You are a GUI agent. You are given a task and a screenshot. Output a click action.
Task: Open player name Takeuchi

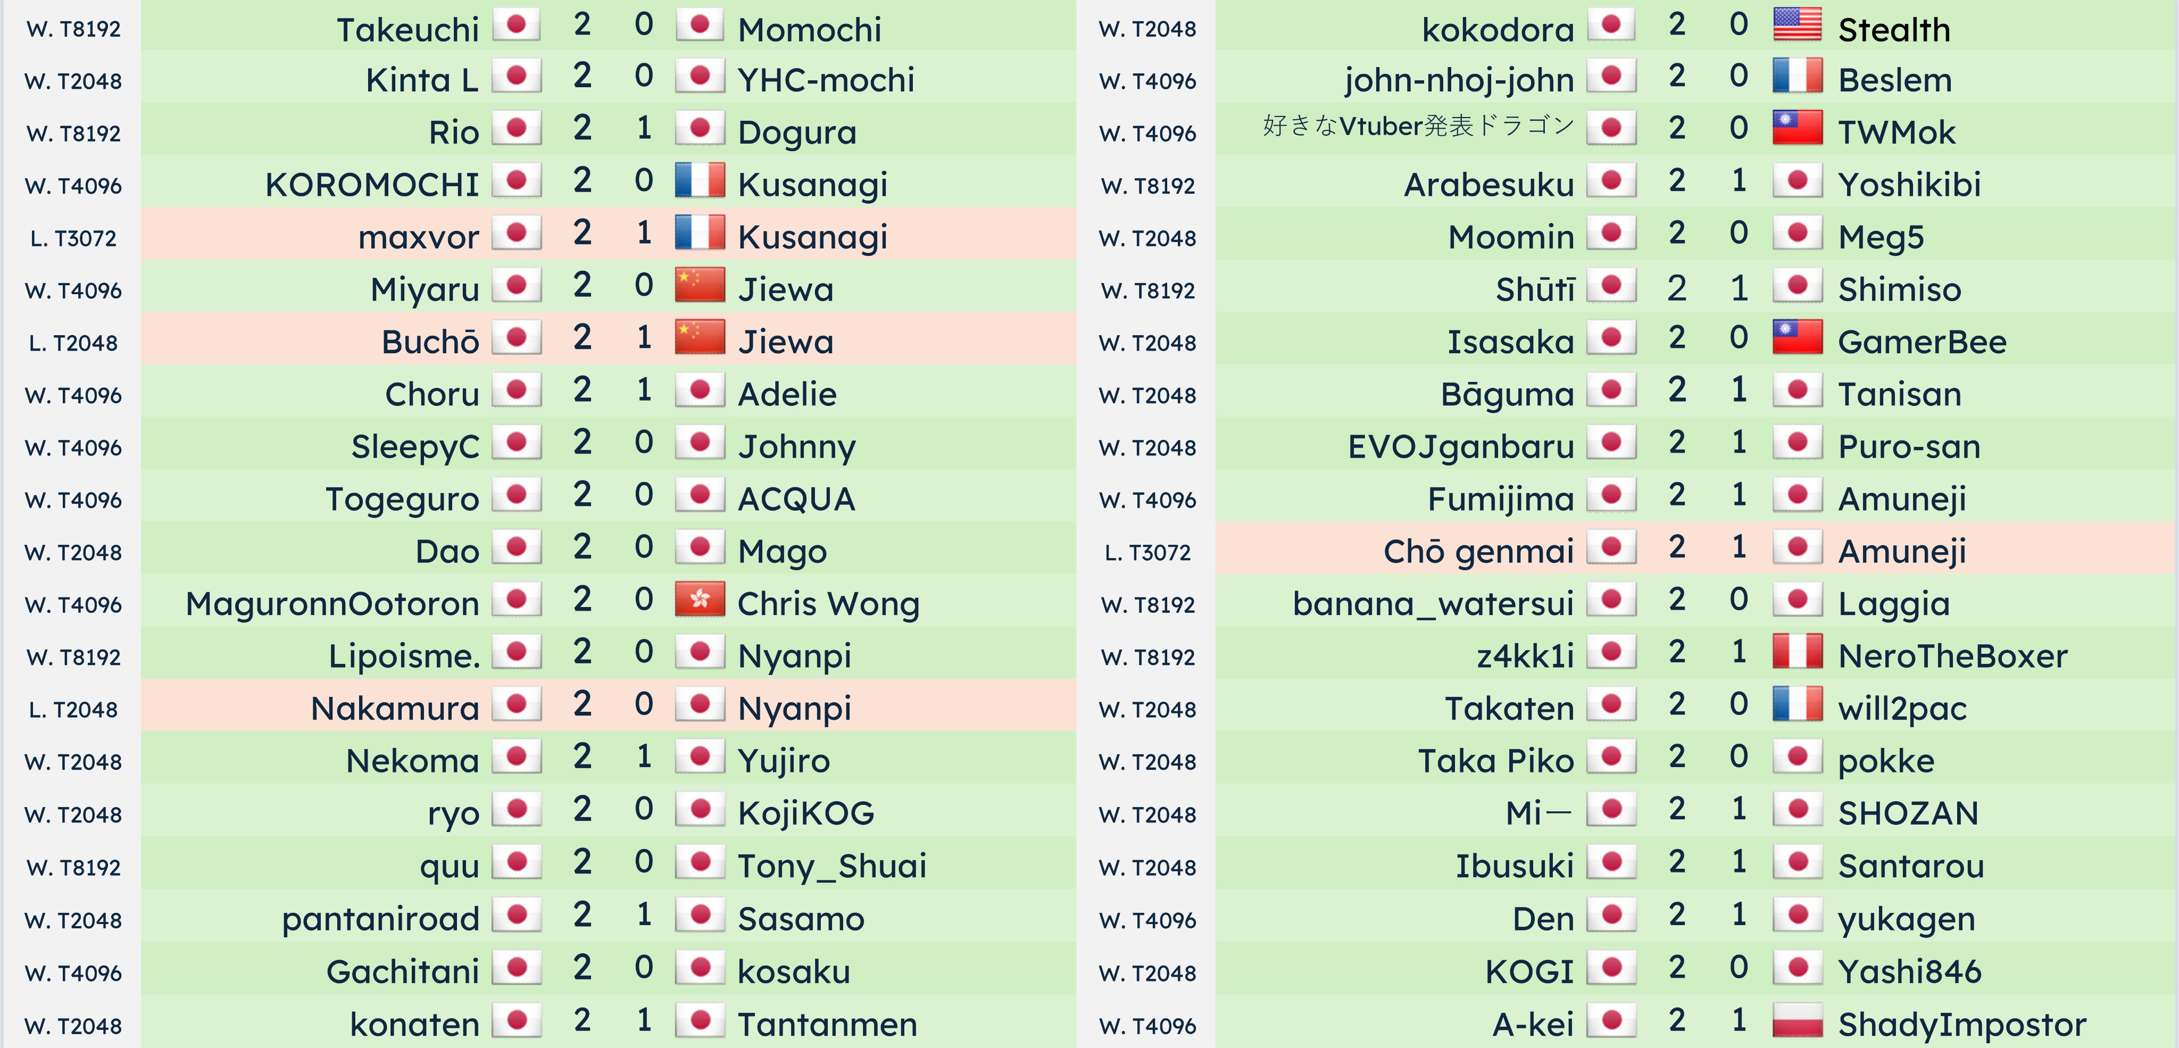click(x=407, y=30)
